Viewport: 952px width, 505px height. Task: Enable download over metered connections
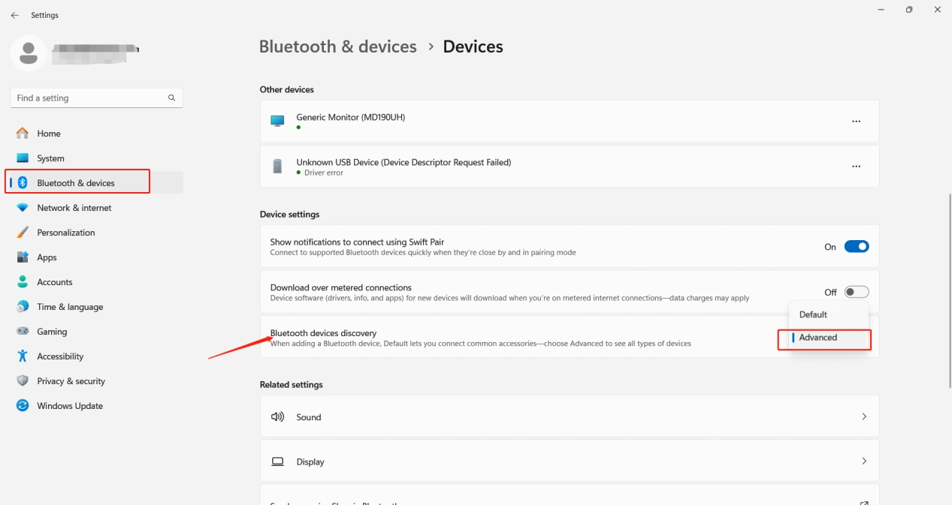(x=856, y=292)
